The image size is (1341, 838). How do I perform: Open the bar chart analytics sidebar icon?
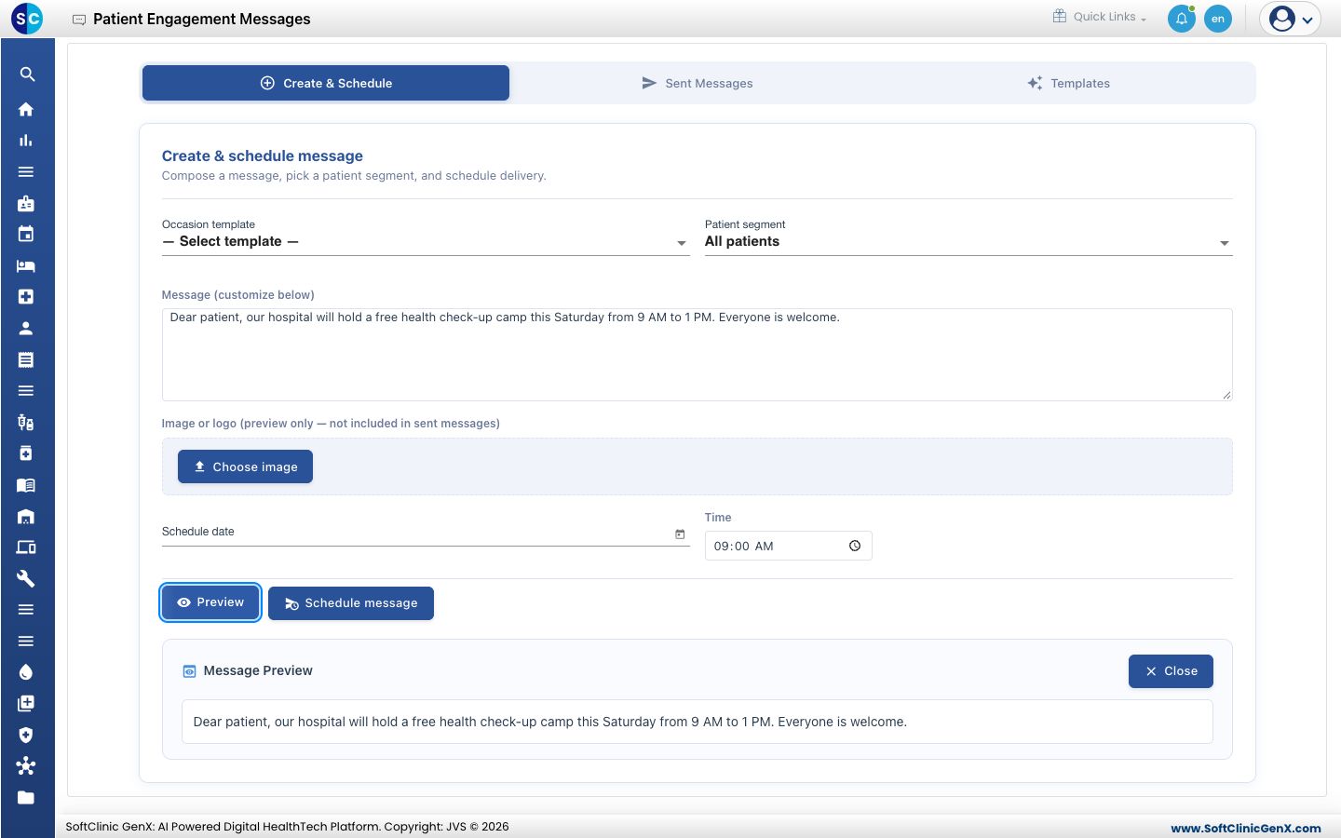coord(26,141)
